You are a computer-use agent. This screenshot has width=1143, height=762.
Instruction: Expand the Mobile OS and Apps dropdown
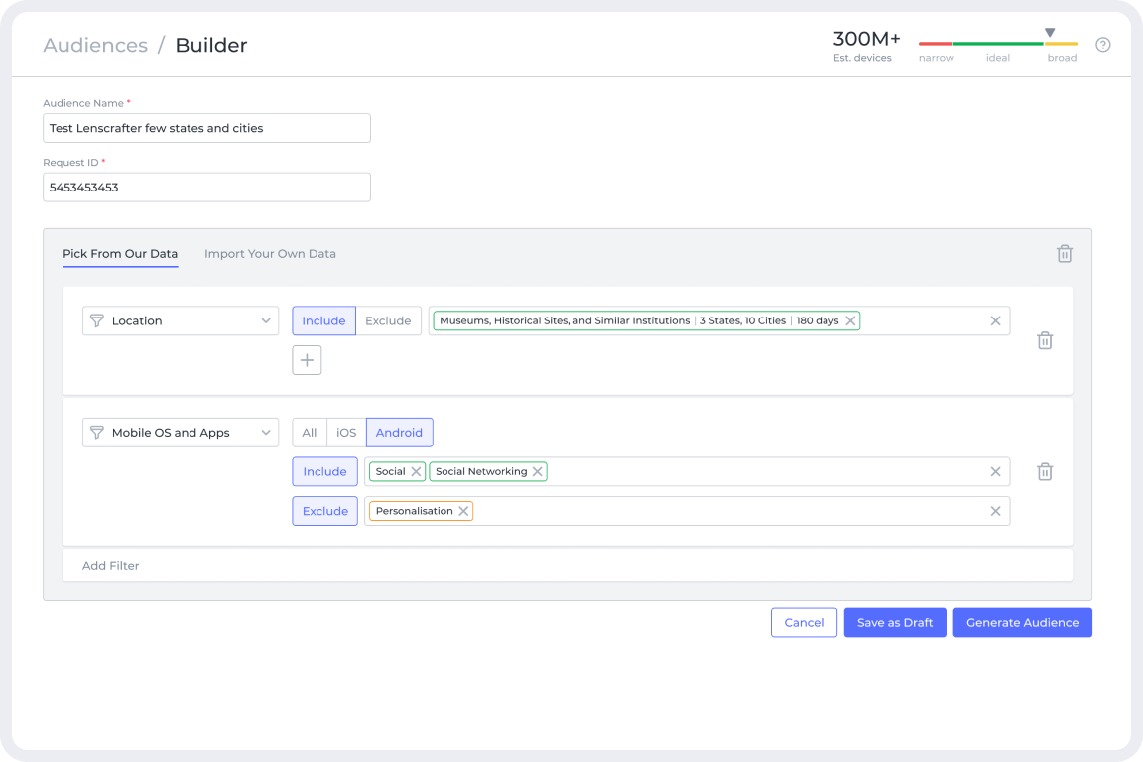click(x=181, y=433)
